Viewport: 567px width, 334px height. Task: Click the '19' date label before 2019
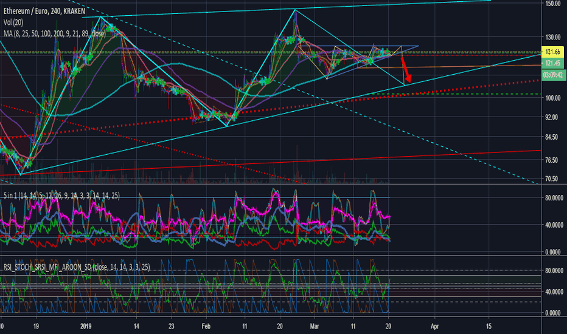point(36,327)
